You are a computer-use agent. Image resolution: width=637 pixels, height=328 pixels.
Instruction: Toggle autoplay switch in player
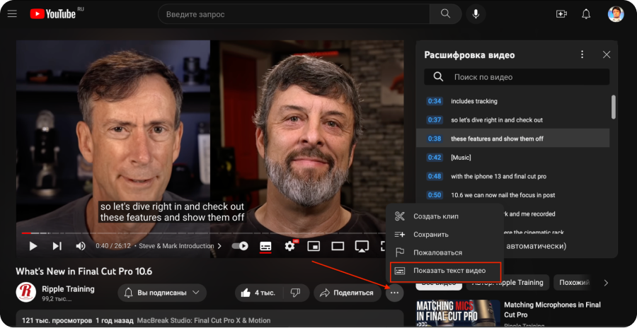(x=240, y=246)
